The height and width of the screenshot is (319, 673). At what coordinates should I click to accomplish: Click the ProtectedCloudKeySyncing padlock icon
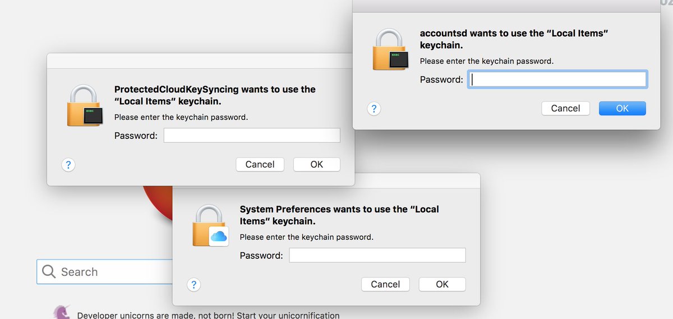pyautogui.click(x=84, y=105)
